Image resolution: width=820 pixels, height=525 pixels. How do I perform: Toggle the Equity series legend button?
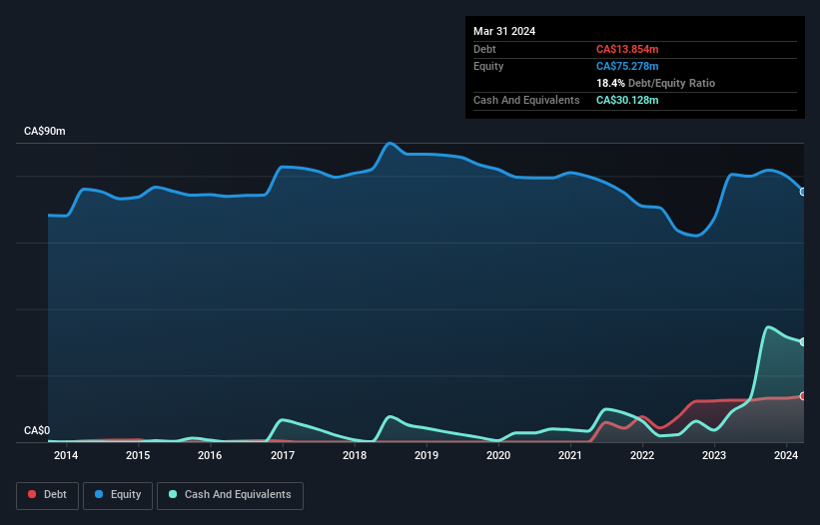[x=118, y=495]
